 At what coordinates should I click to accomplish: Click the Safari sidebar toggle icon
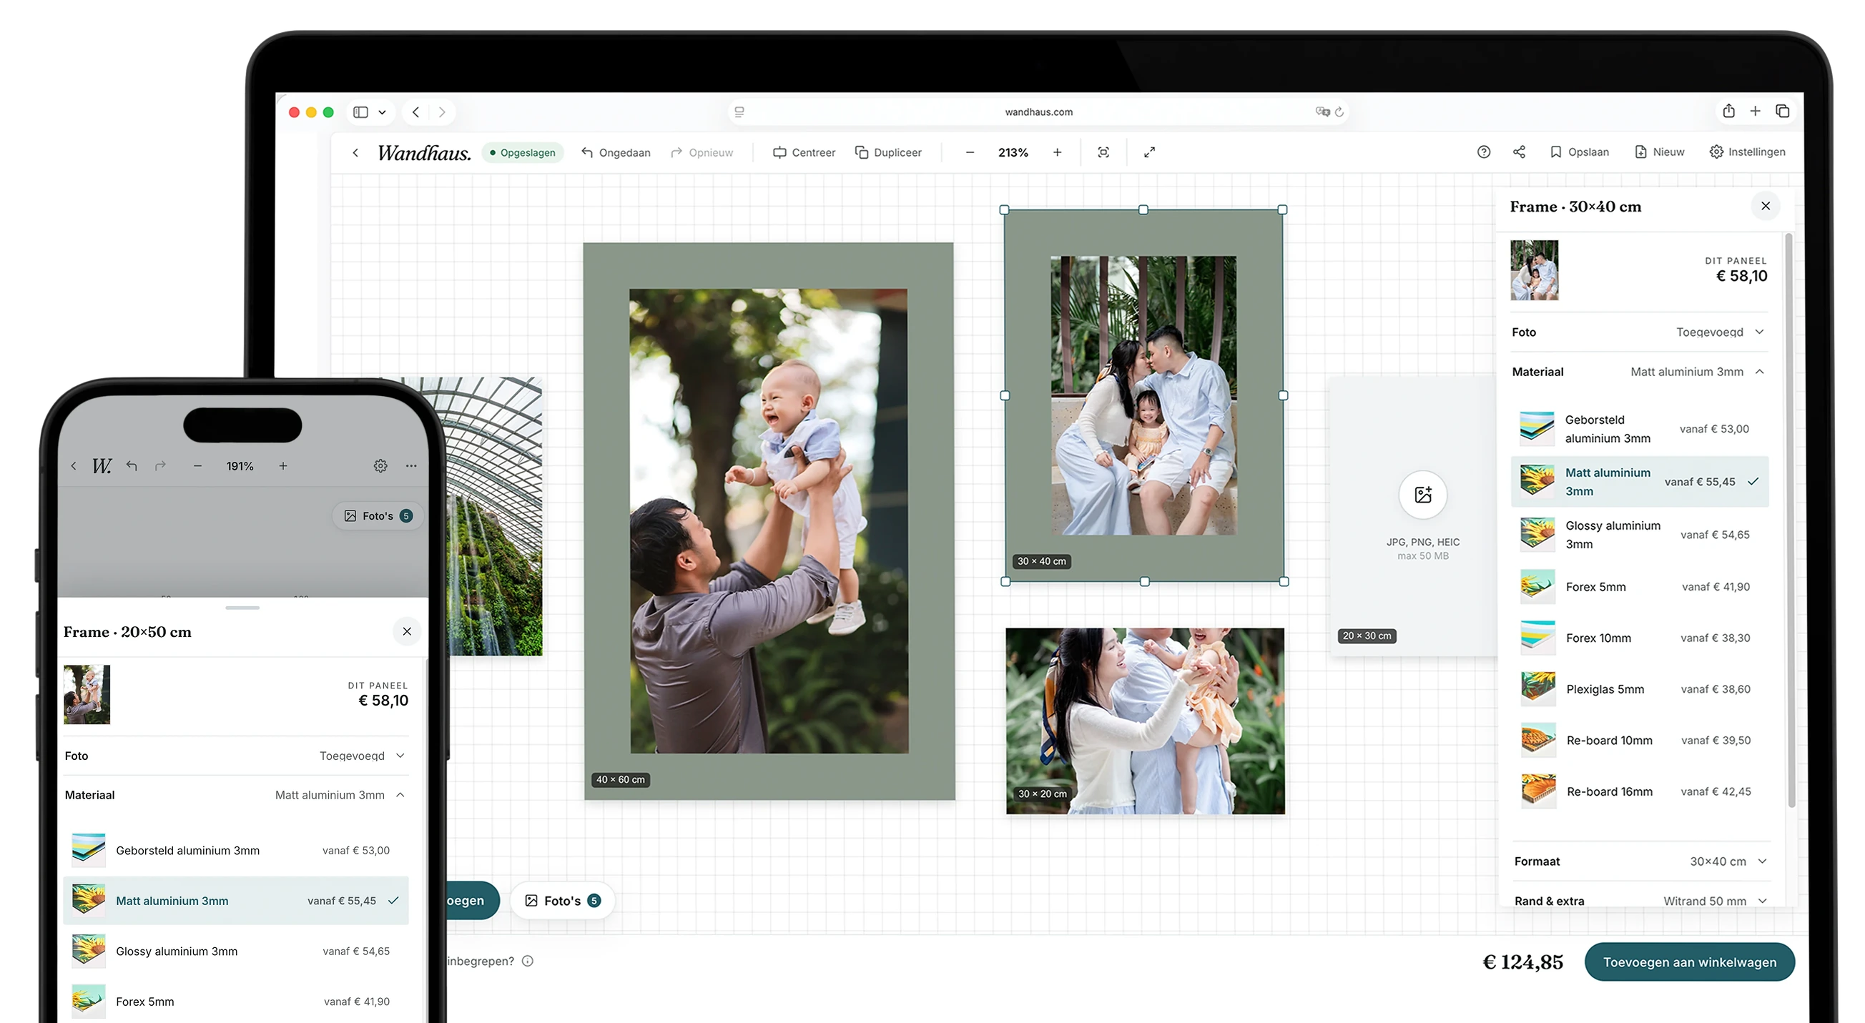360,112
